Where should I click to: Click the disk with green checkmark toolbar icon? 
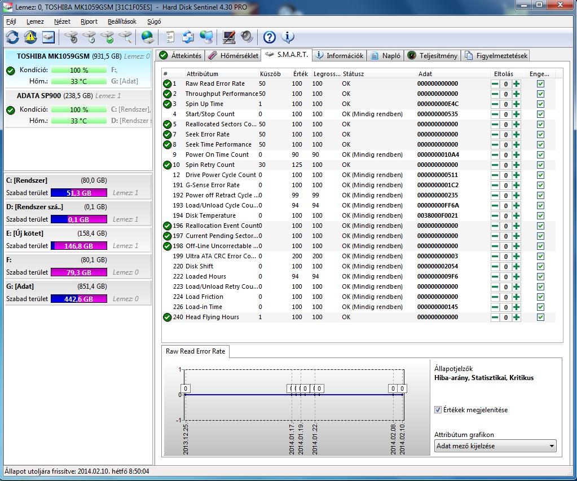[108, 37]
